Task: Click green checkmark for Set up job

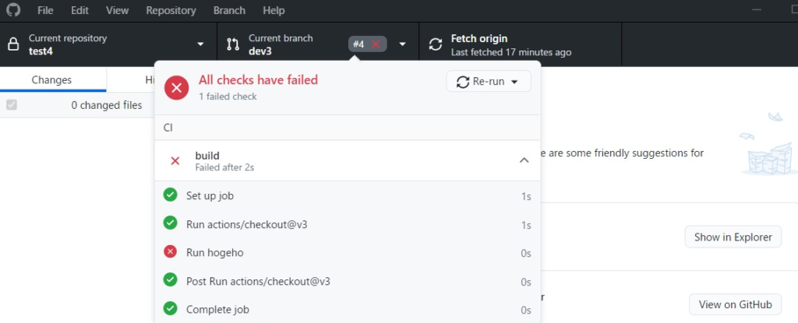Action: coord(170,195)
